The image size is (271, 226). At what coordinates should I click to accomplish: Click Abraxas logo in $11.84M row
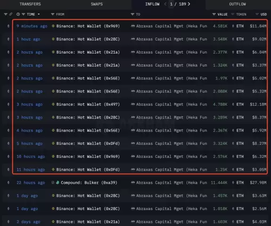click(x=133, y=26)
